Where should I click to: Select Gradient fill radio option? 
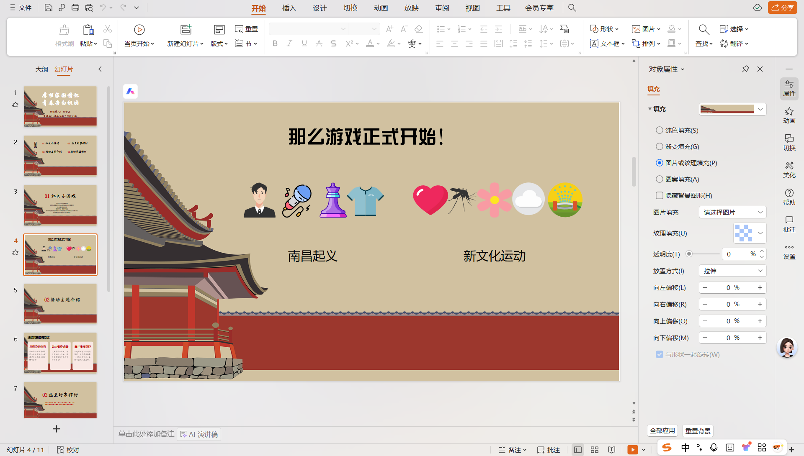[x=660, y=146]
